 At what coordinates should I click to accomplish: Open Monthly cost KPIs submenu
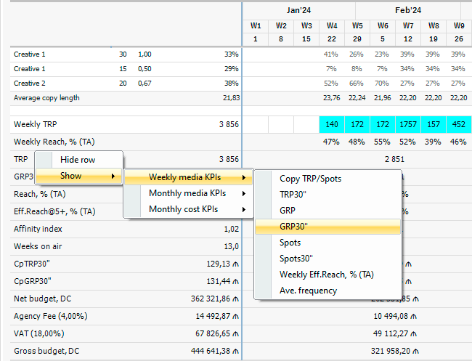[x=188, y=209]
